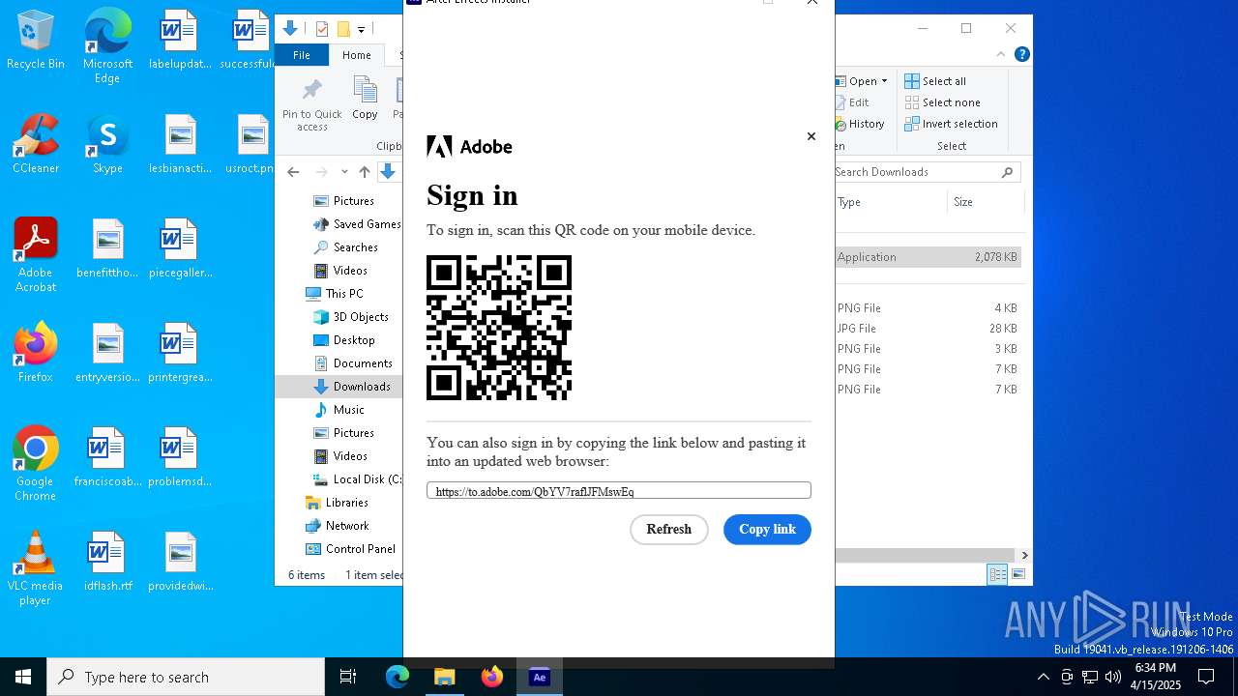Screen dimensions: 1238x696
Task: Open Desktop in navigation tree
Action: click(344, 340)
